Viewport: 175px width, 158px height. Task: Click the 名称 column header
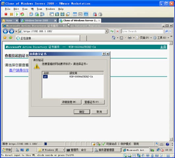(55, 73)
